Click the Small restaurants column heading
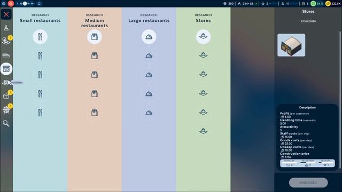The width and height of the screenshot is (342, 192). tap(40, 20)
